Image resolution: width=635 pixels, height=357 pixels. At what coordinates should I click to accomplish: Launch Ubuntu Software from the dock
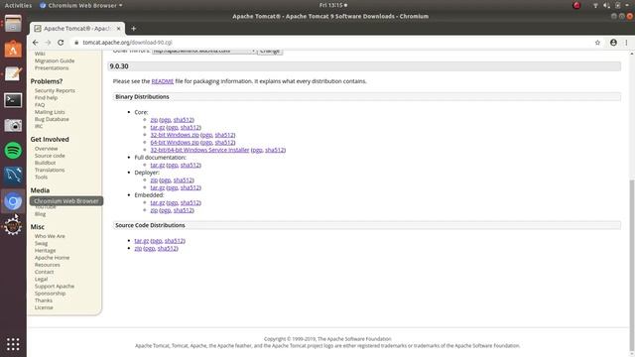tap(13, 49)
